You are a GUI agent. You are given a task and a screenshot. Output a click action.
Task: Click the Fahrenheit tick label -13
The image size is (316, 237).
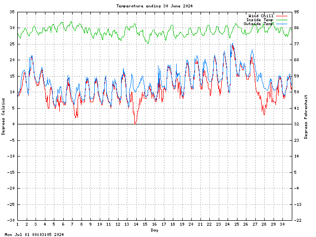point(298,204)
